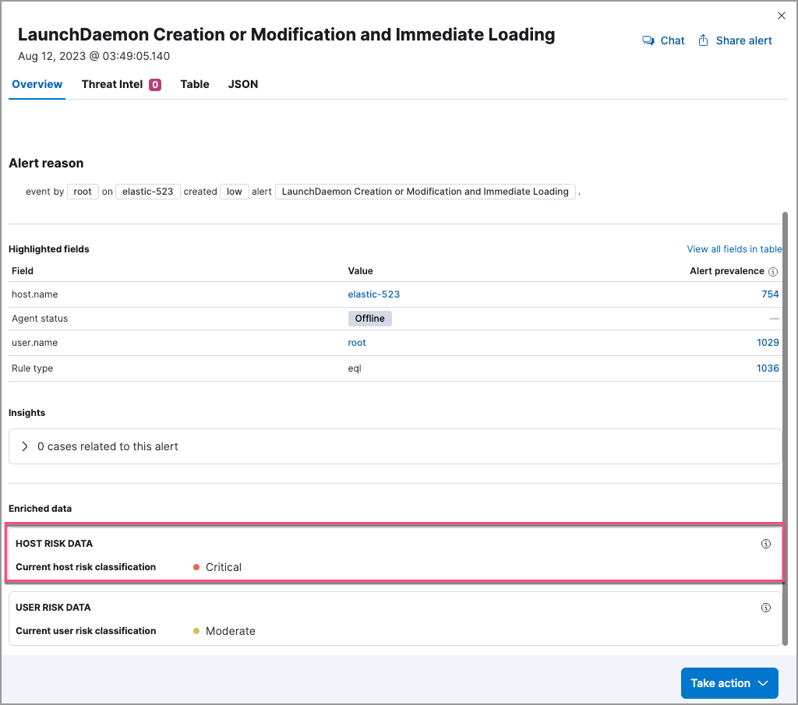Click the Chat speech bubble icon
Screen dimensions: 798x705
click(x=648, y=41)
